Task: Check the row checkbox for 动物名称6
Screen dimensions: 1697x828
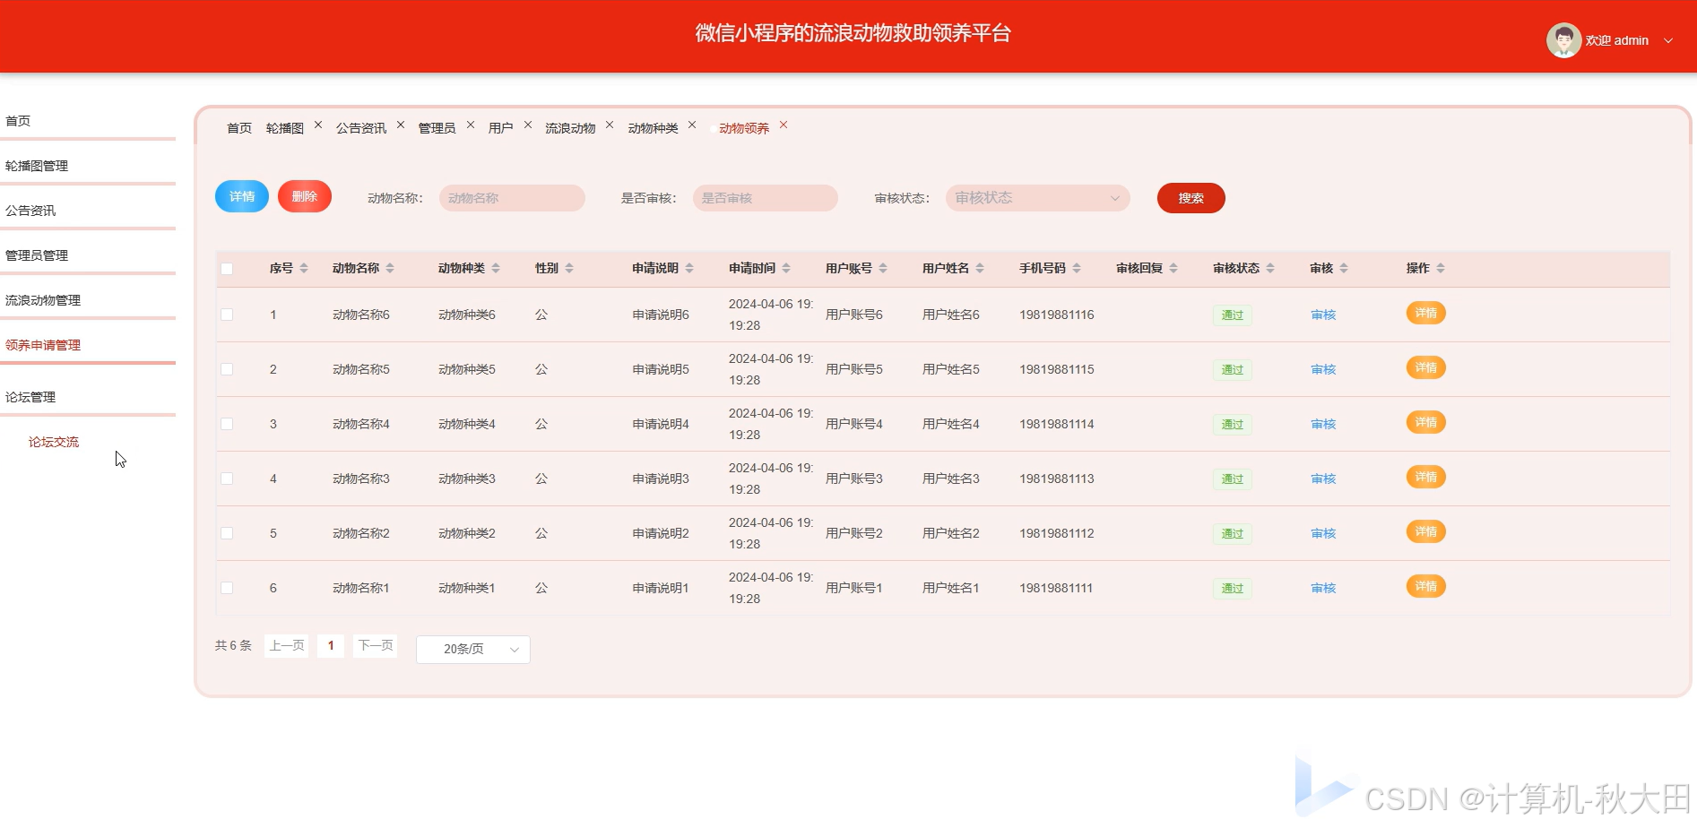Action: coord(227,315)
